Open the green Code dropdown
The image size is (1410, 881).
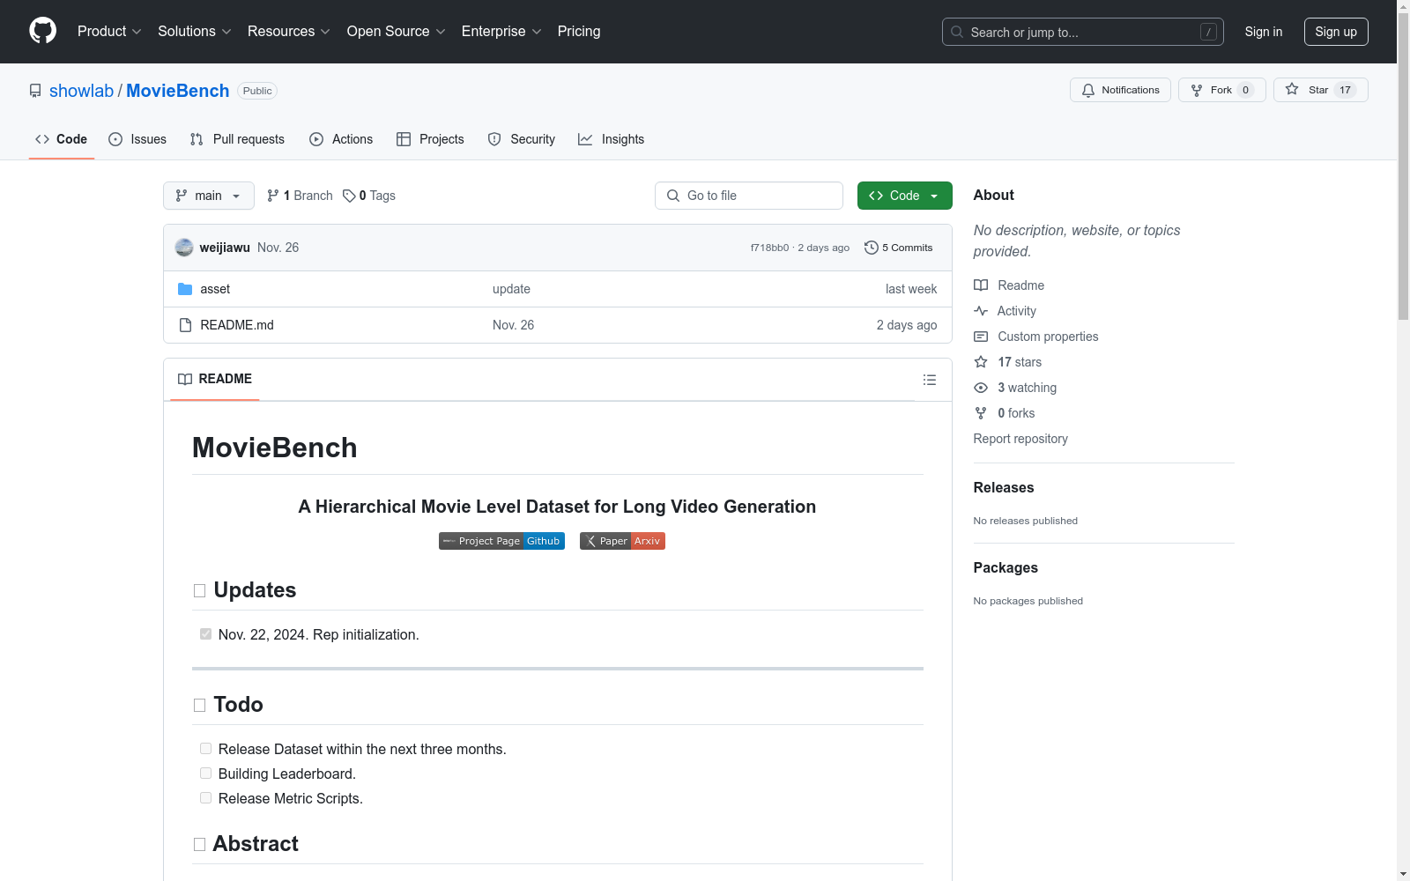pyautogui.click(x=904, y=196)
